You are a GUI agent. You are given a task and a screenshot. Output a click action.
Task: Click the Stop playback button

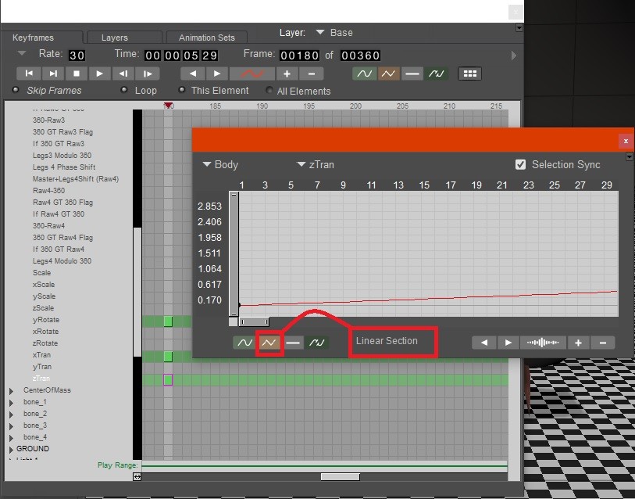(76, 74)
